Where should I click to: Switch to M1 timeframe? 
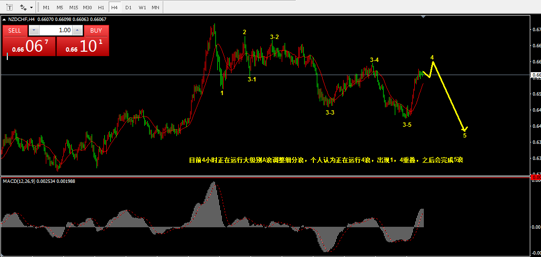click(x=46, y=7)
